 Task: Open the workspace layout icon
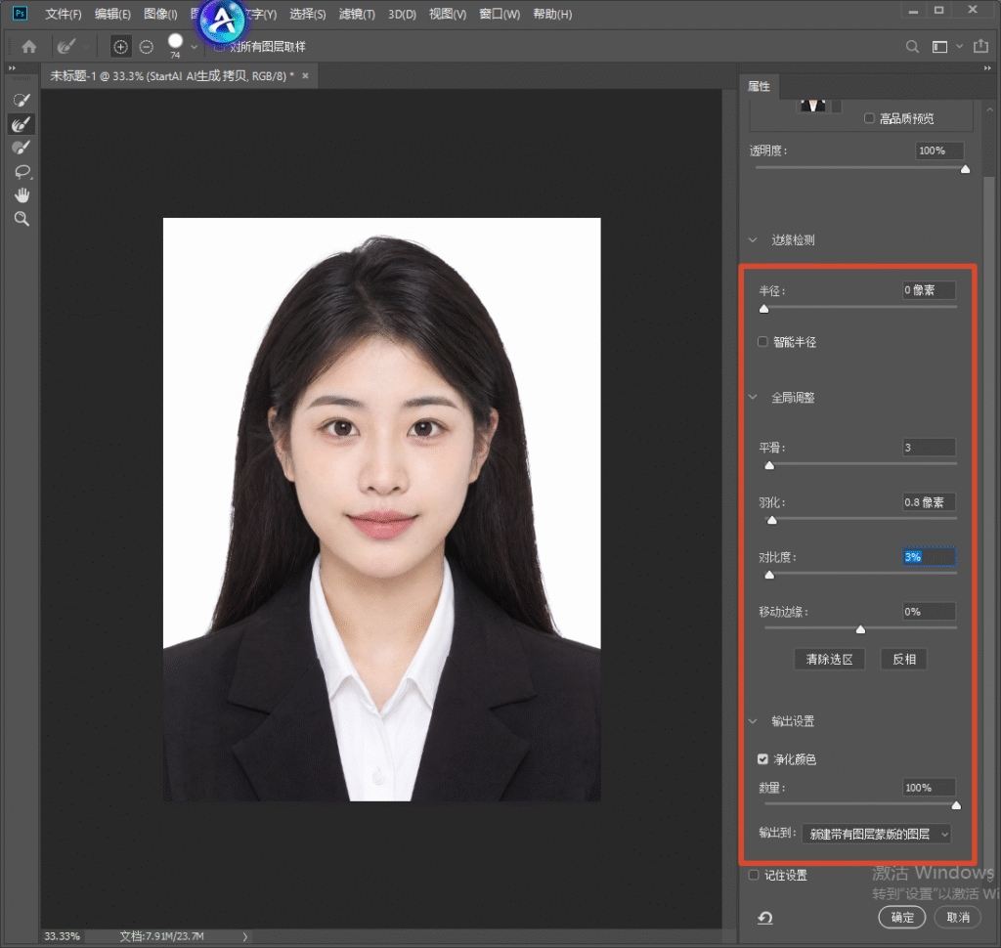coord(939,47)
